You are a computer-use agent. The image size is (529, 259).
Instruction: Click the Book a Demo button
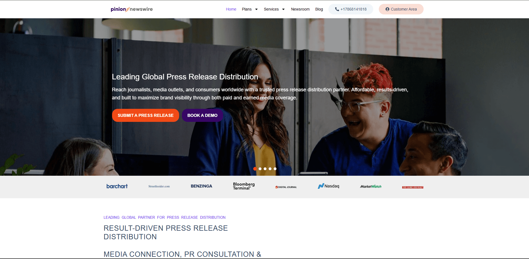202,115
